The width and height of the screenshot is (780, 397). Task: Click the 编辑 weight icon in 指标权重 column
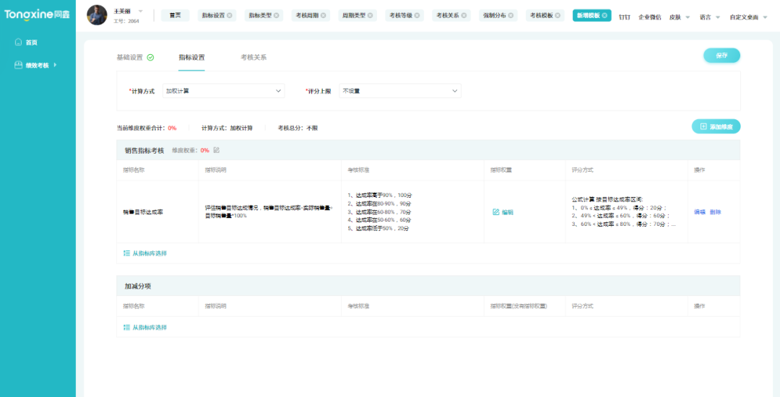496,212
